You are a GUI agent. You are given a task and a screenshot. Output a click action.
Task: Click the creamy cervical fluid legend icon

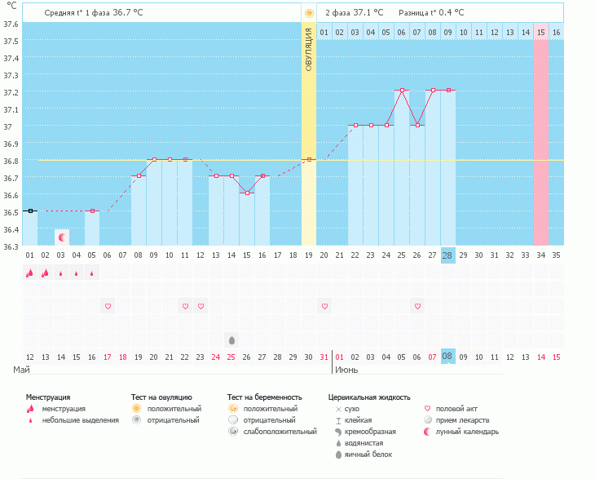pos(338,432)
